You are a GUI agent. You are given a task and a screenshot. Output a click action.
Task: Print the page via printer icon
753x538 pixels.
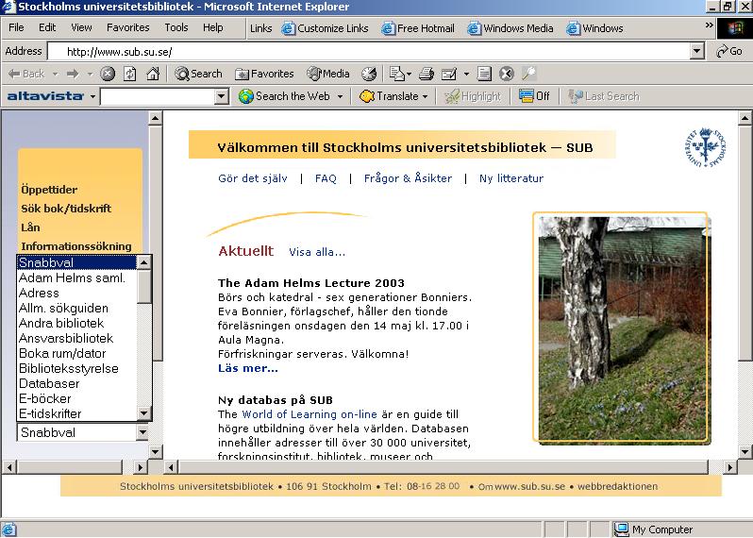click(x=427, y=74)
